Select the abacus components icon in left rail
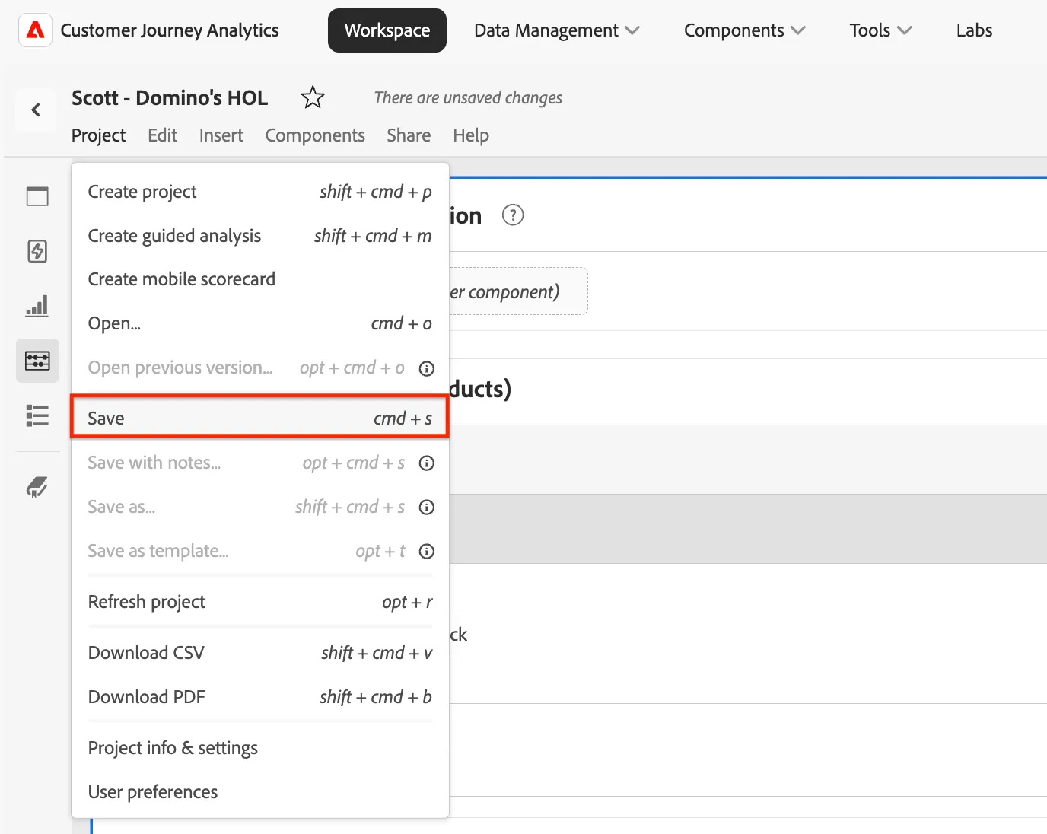This screenshot has height=834, width=1047. click(x=37, y=361)
